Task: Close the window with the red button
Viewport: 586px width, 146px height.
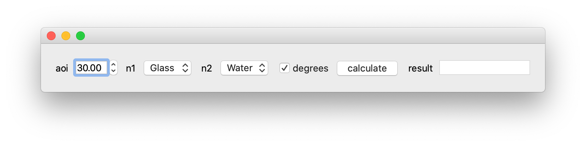Action: coord(51,36)
